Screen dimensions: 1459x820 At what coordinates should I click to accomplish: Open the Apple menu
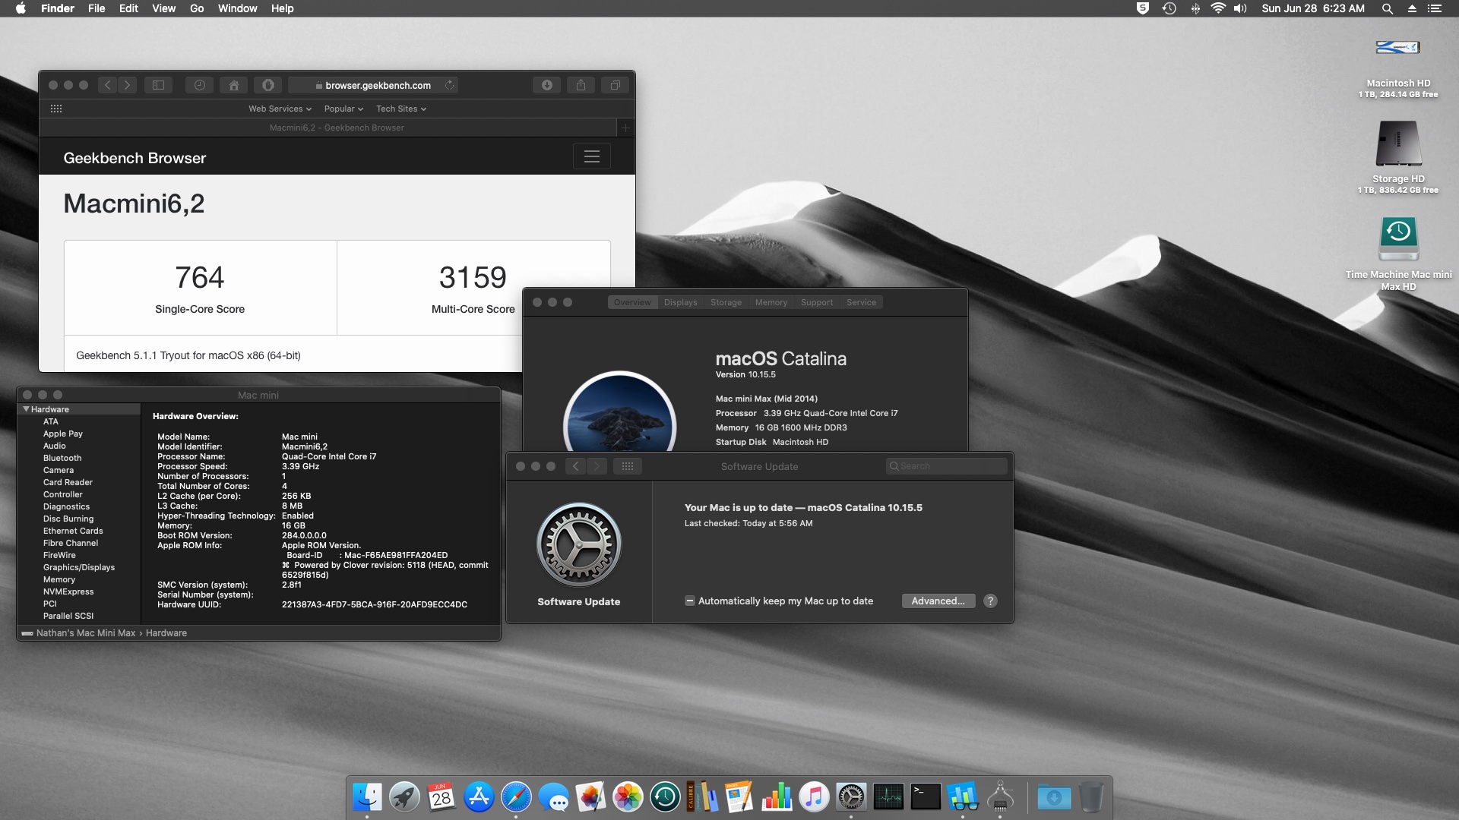click(x=21, y=8)
